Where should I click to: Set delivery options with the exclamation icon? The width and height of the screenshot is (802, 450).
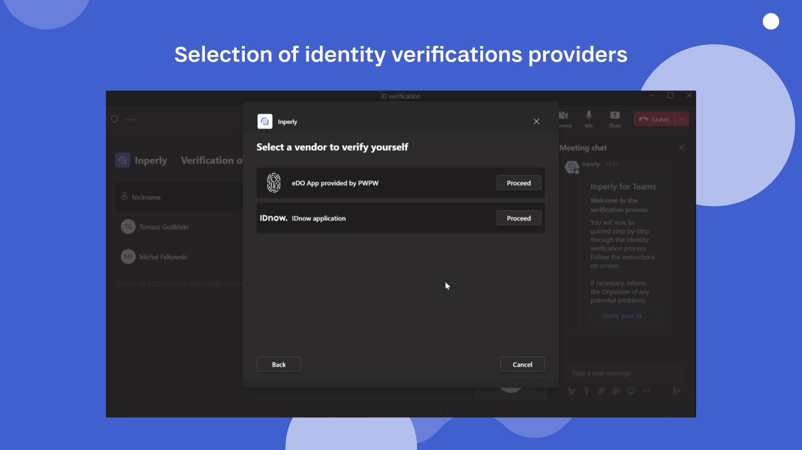point(587,391)
